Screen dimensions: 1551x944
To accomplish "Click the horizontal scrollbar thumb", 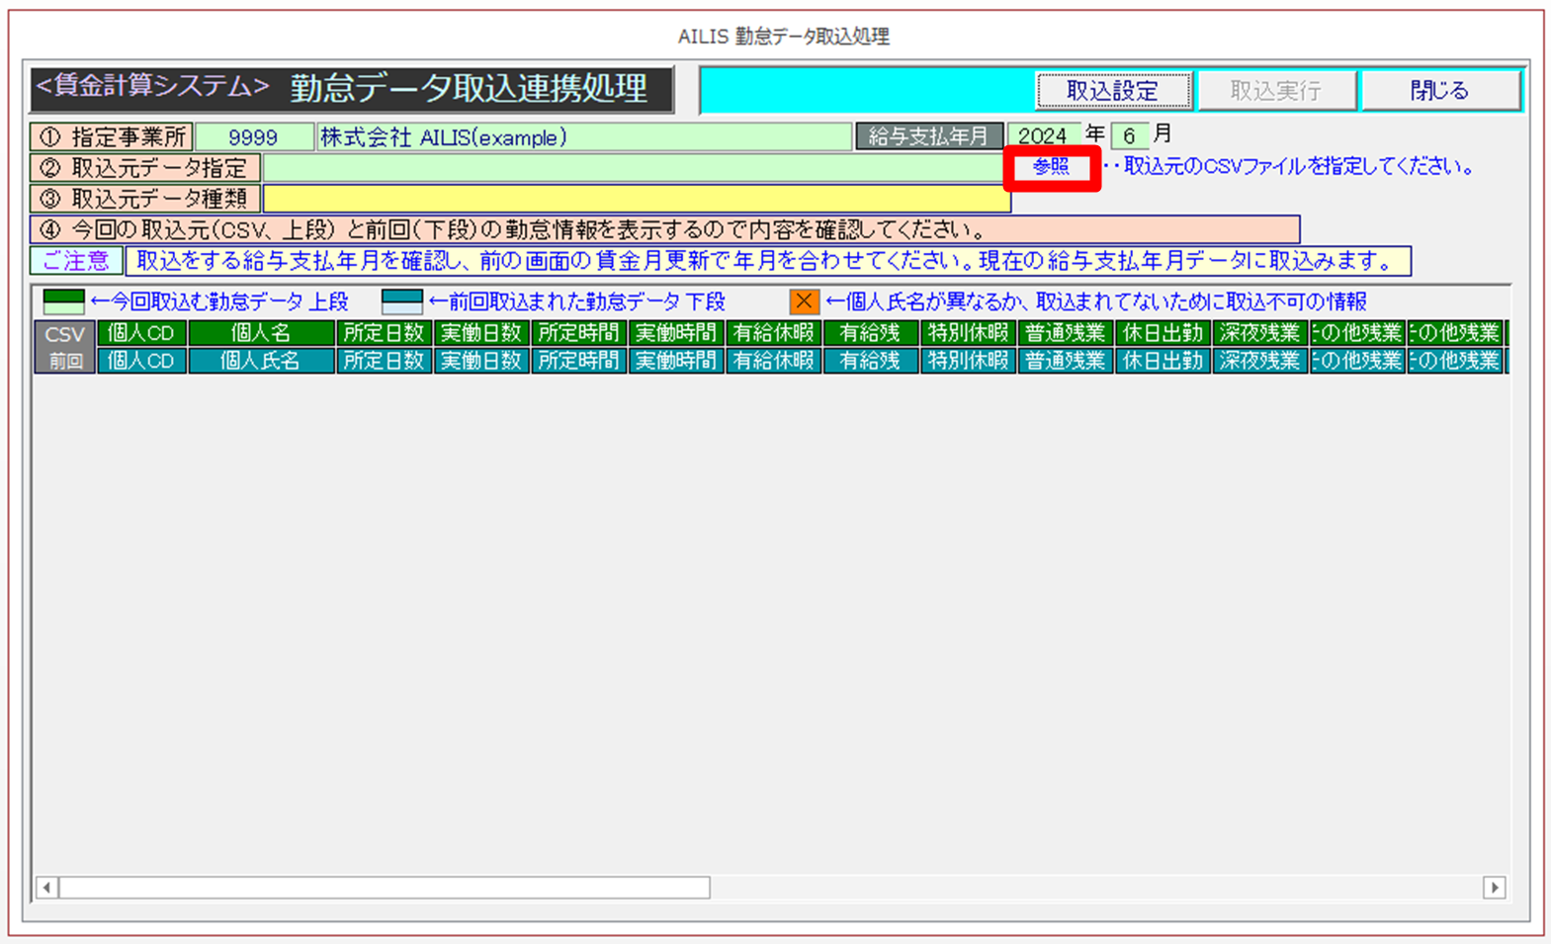I will pyautogui.click(x=384, y=888).
